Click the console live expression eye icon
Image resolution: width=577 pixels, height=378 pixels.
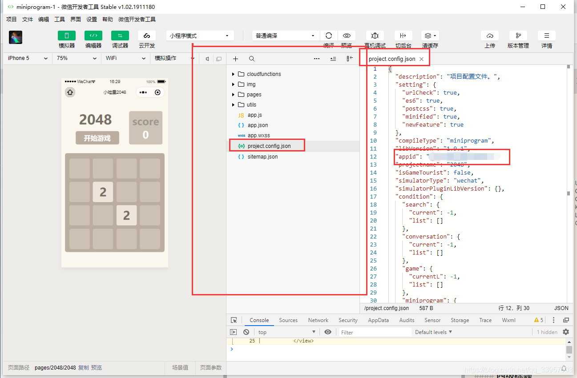328,332
